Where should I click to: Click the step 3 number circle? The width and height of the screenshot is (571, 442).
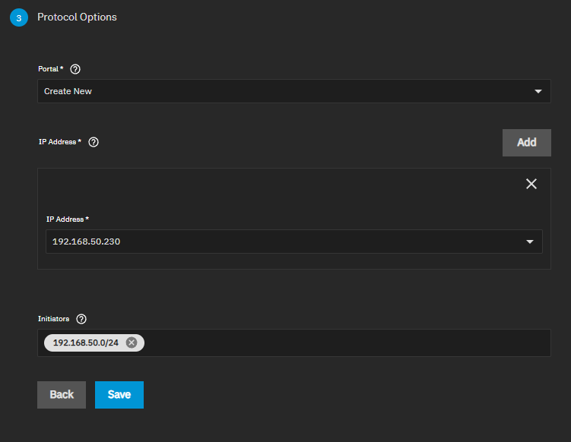coord(19,17)
